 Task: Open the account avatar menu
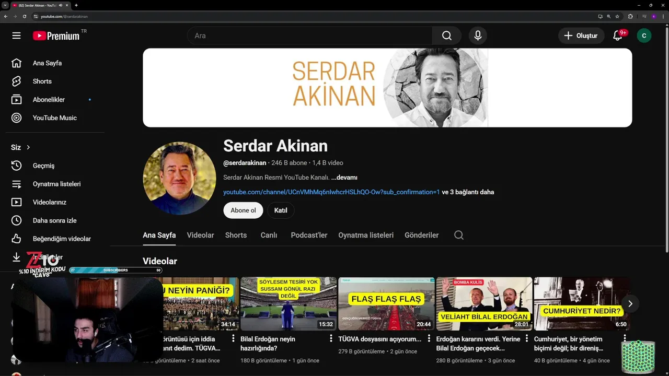(x=644, y=36)
